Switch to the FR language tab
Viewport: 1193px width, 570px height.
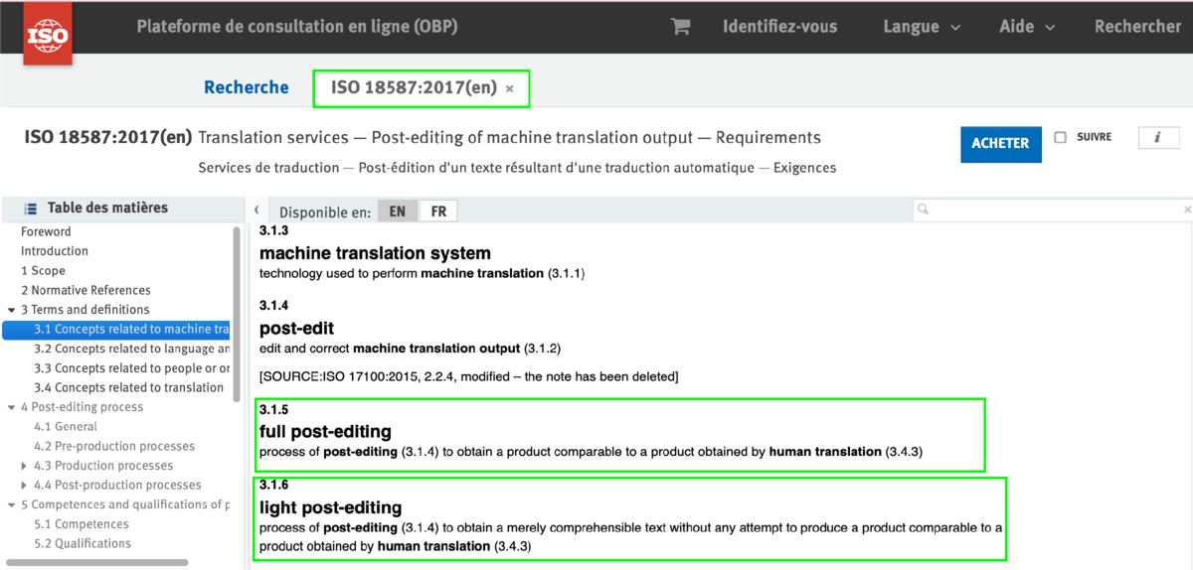tap(438, 212)
